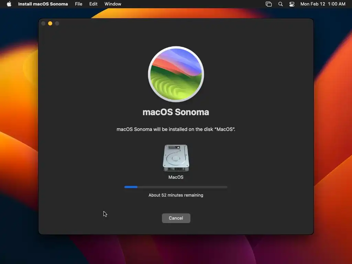Open the Apple menu
Image resolution: width=352 pixels, height=264 pixels.
(x=9, y=4)
